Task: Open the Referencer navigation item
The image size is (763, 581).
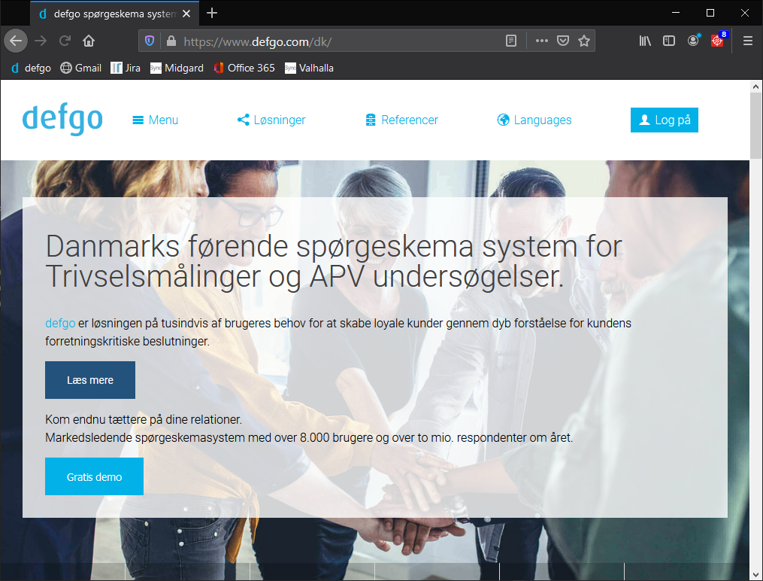Action: click(401, 120)
